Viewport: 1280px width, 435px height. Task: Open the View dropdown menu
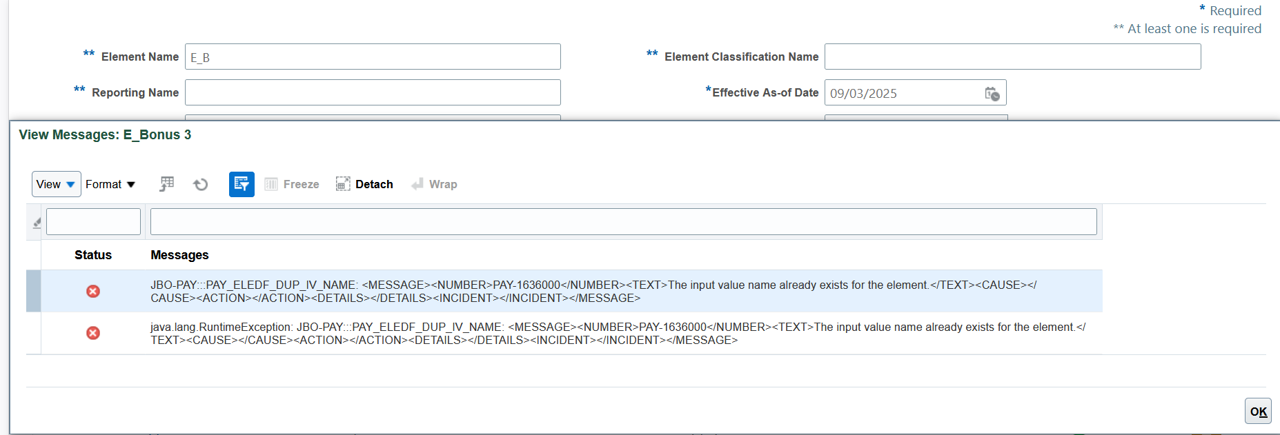[x=57, y=184]
